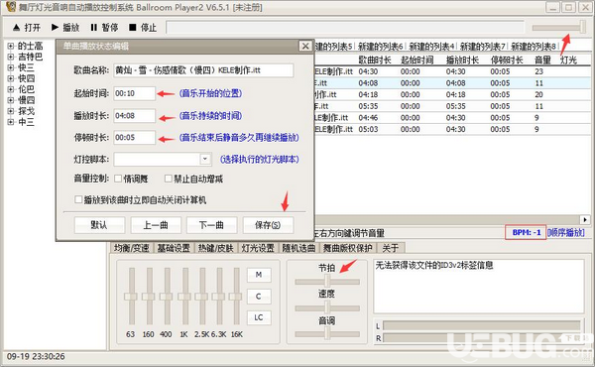Click the LC equalizer preset button
This screenshot has width=595, height=367.
[259, 317]
